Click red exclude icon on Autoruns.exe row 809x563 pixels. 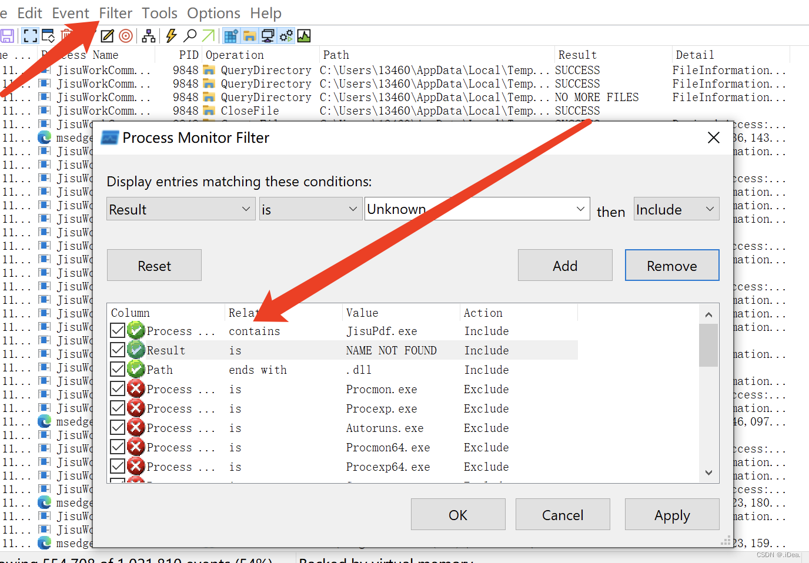[136, 427]
